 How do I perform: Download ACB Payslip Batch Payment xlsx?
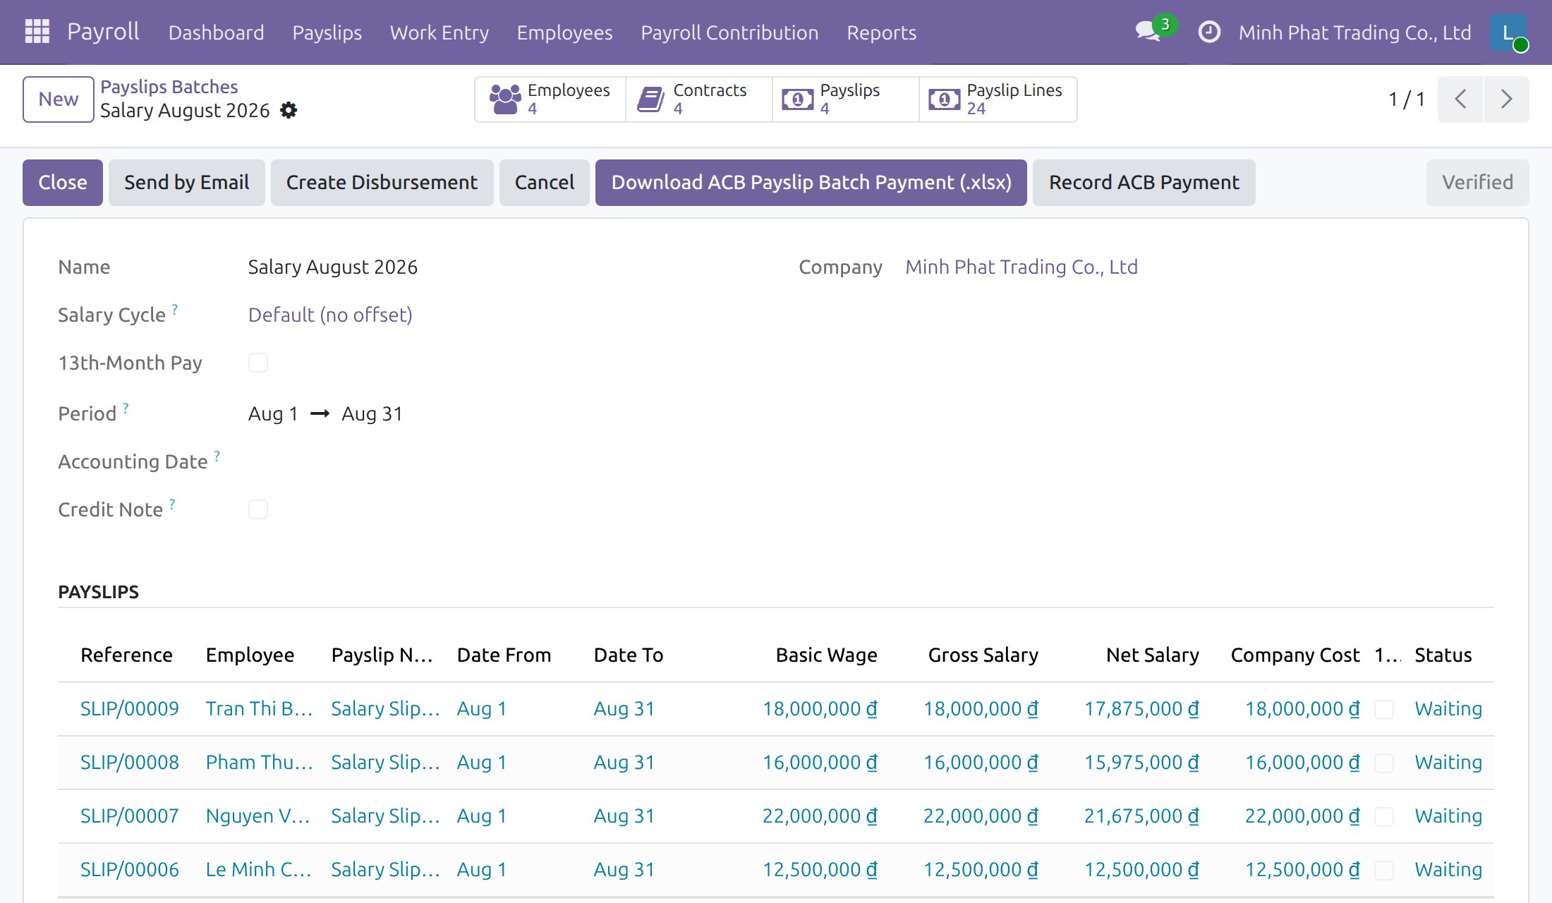tap(811, 183)
